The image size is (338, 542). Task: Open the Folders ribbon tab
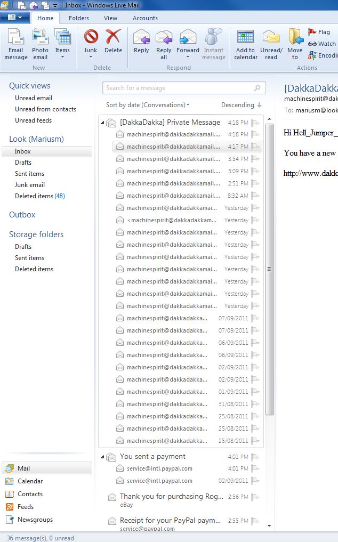click(x=79, y=18)
